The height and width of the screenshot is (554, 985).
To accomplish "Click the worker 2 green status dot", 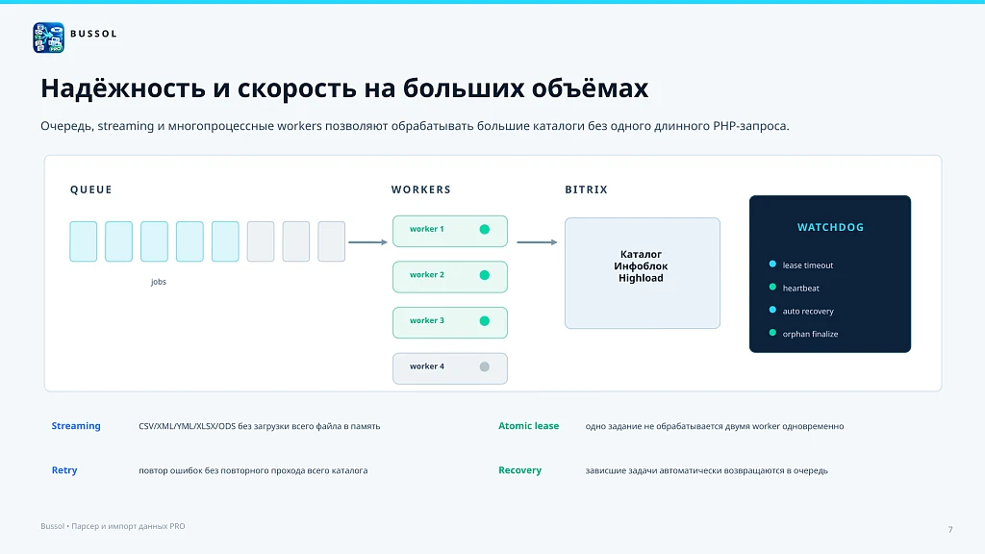I will (x=485, y=275).
